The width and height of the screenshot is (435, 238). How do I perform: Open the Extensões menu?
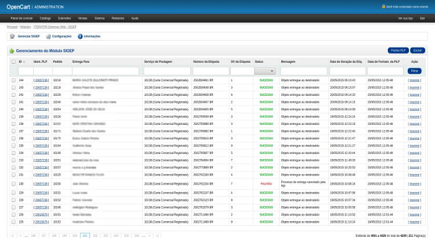[x=64, y=19]
